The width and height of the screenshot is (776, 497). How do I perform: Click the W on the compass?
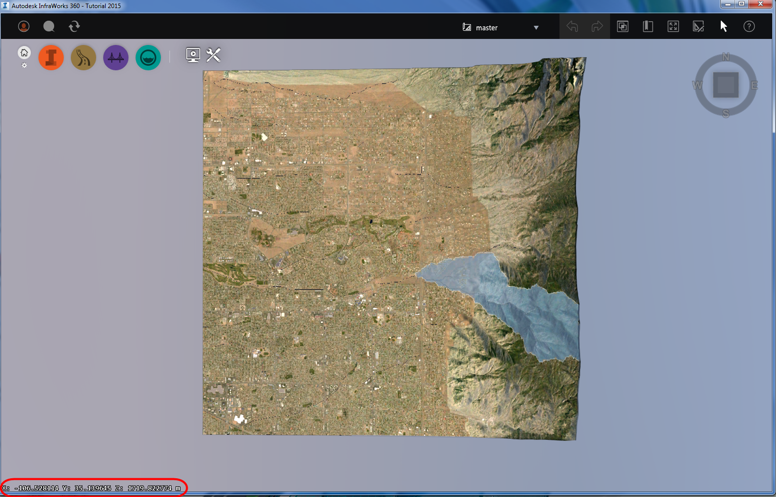[x=698, y=85]
